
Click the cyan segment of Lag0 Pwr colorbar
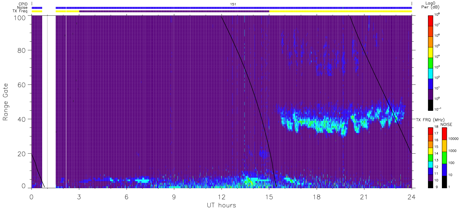(x=431, y=73)
